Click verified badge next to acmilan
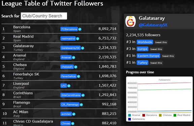Viewport: 194px width, 126px height. click(x=74, y=114)
